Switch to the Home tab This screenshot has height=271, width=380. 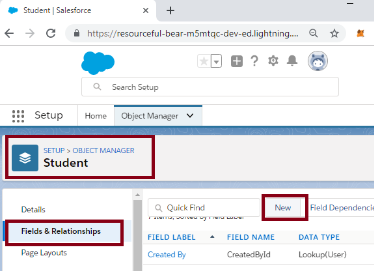(96, 116)
